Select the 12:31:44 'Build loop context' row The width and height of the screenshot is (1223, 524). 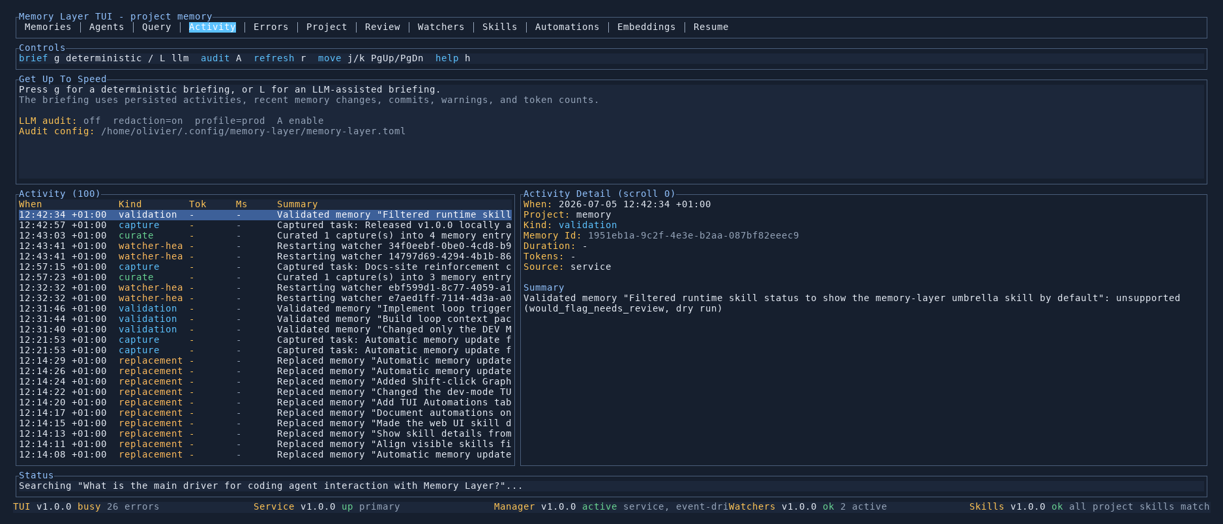[265, 319]
